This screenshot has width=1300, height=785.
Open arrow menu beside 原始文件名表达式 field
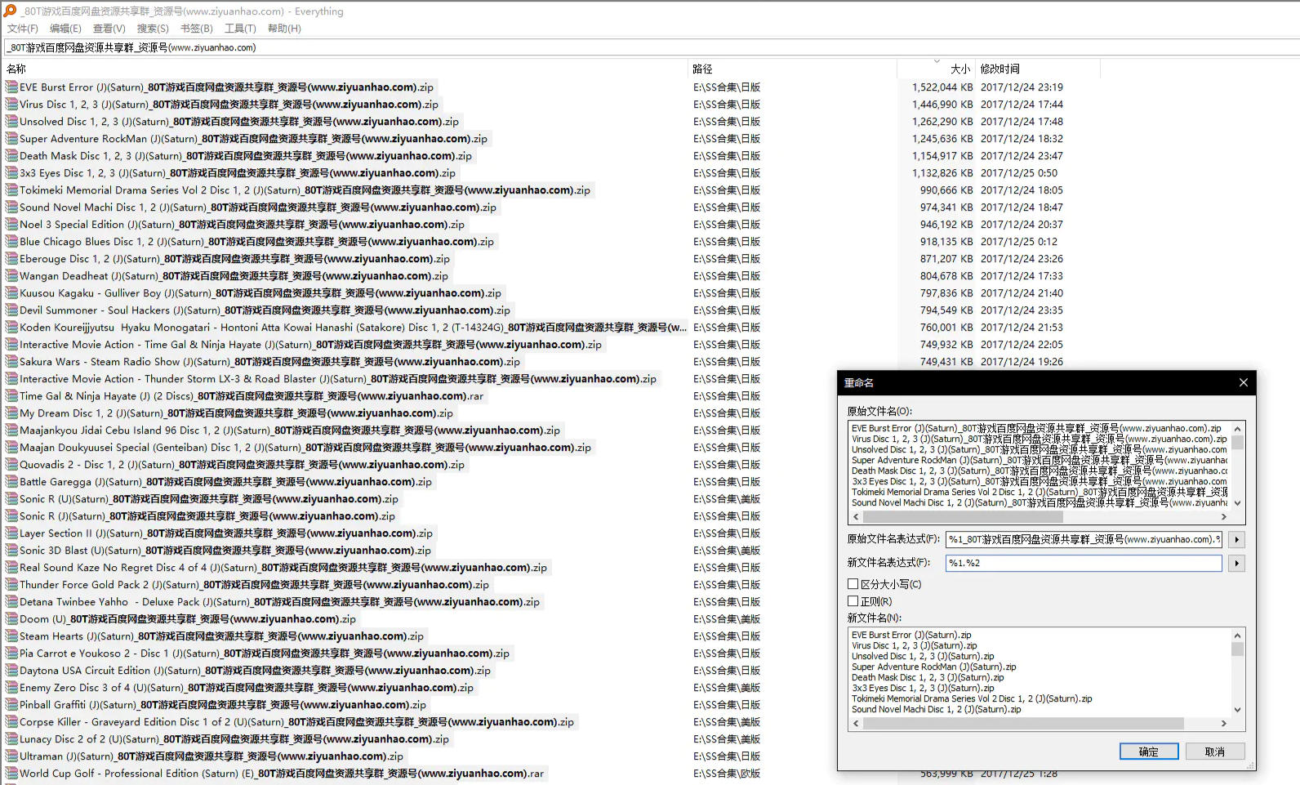(1236, 539)
